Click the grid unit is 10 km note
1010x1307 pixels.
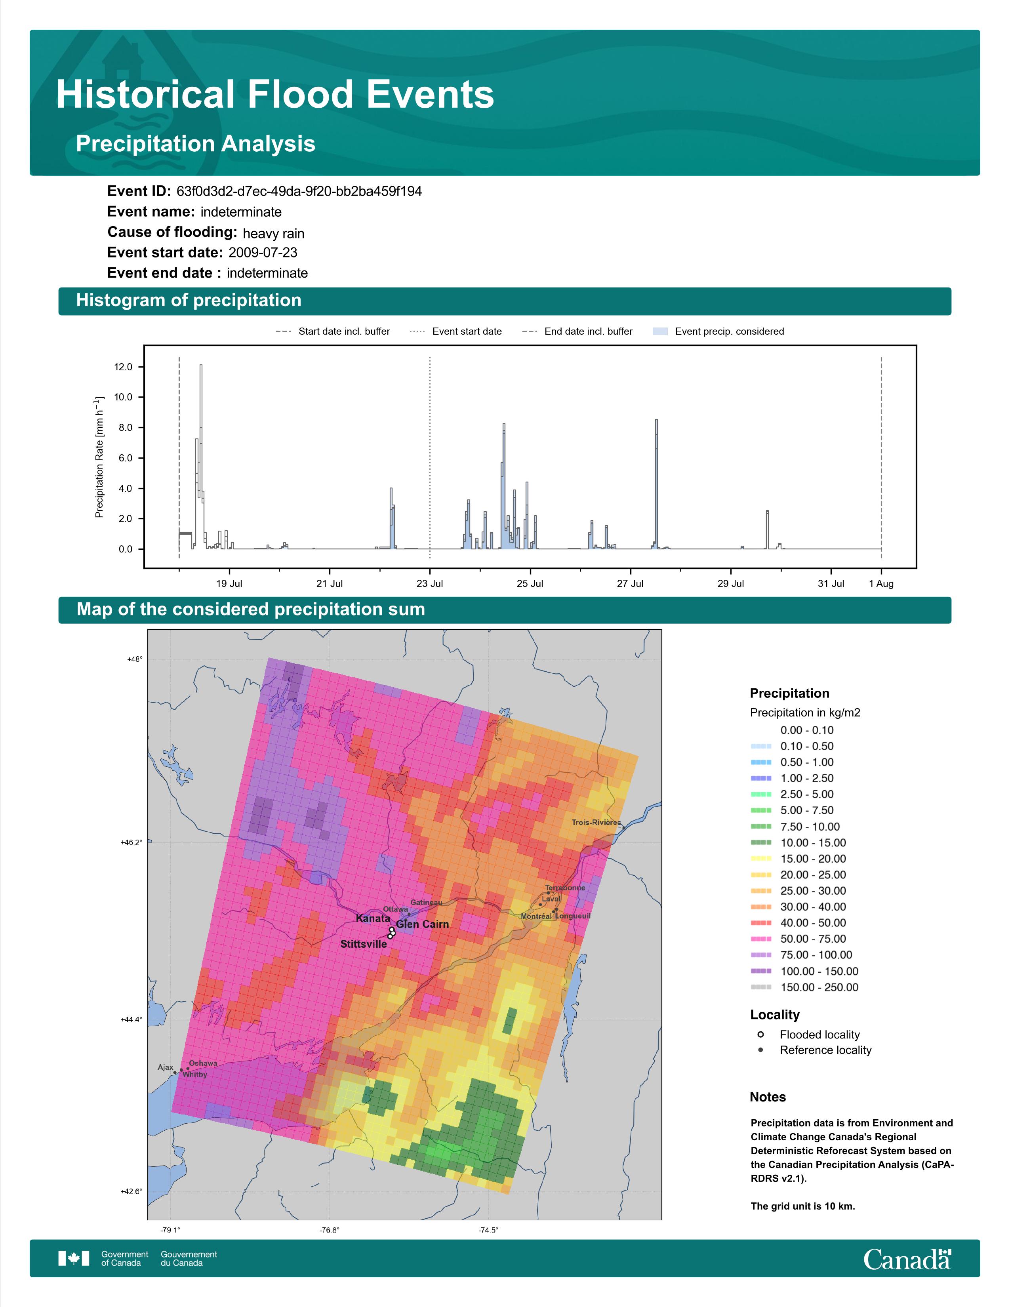click(803, 1206)
